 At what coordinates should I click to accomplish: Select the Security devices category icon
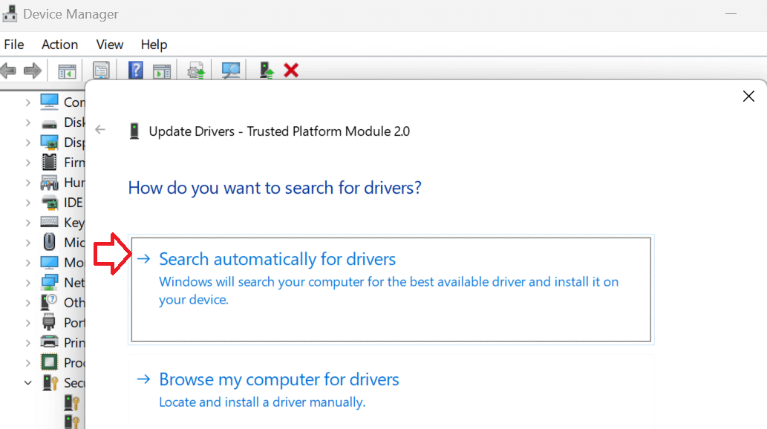[x=50, y=382]
